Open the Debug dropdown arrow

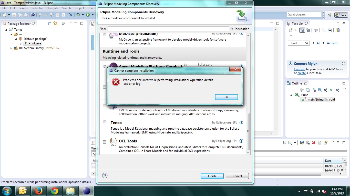[x=83, y=15]
